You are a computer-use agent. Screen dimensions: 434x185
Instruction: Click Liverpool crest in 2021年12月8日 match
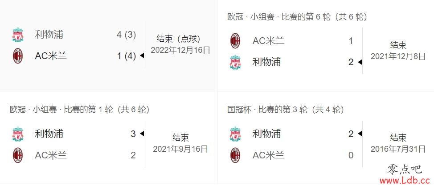[235, 62]
